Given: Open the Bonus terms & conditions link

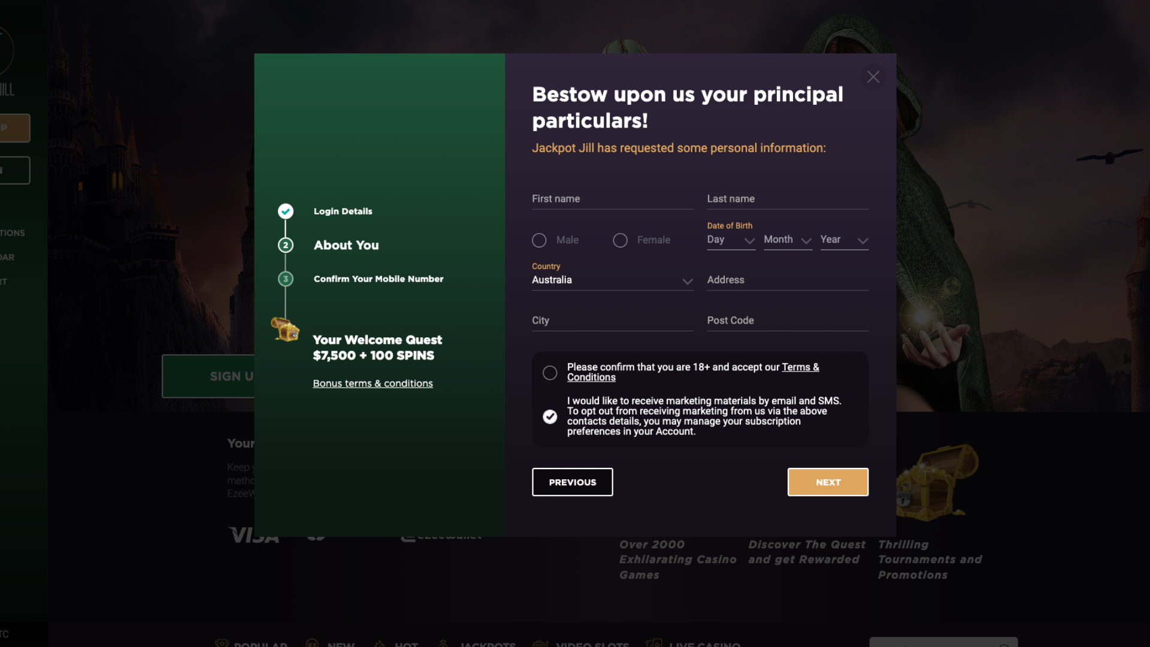Looking at the screenshot, I should click(x=373, y=383).
